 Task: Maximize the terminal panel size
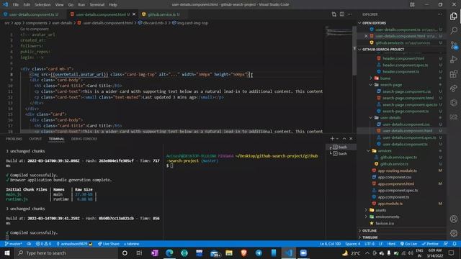[344, 139]
